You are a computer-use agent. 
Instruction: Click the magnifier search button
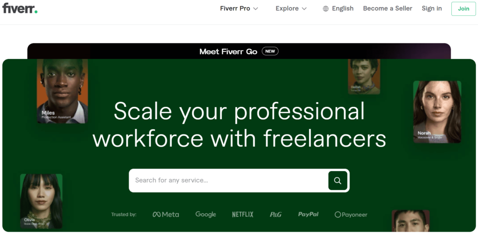pos(338,181)
